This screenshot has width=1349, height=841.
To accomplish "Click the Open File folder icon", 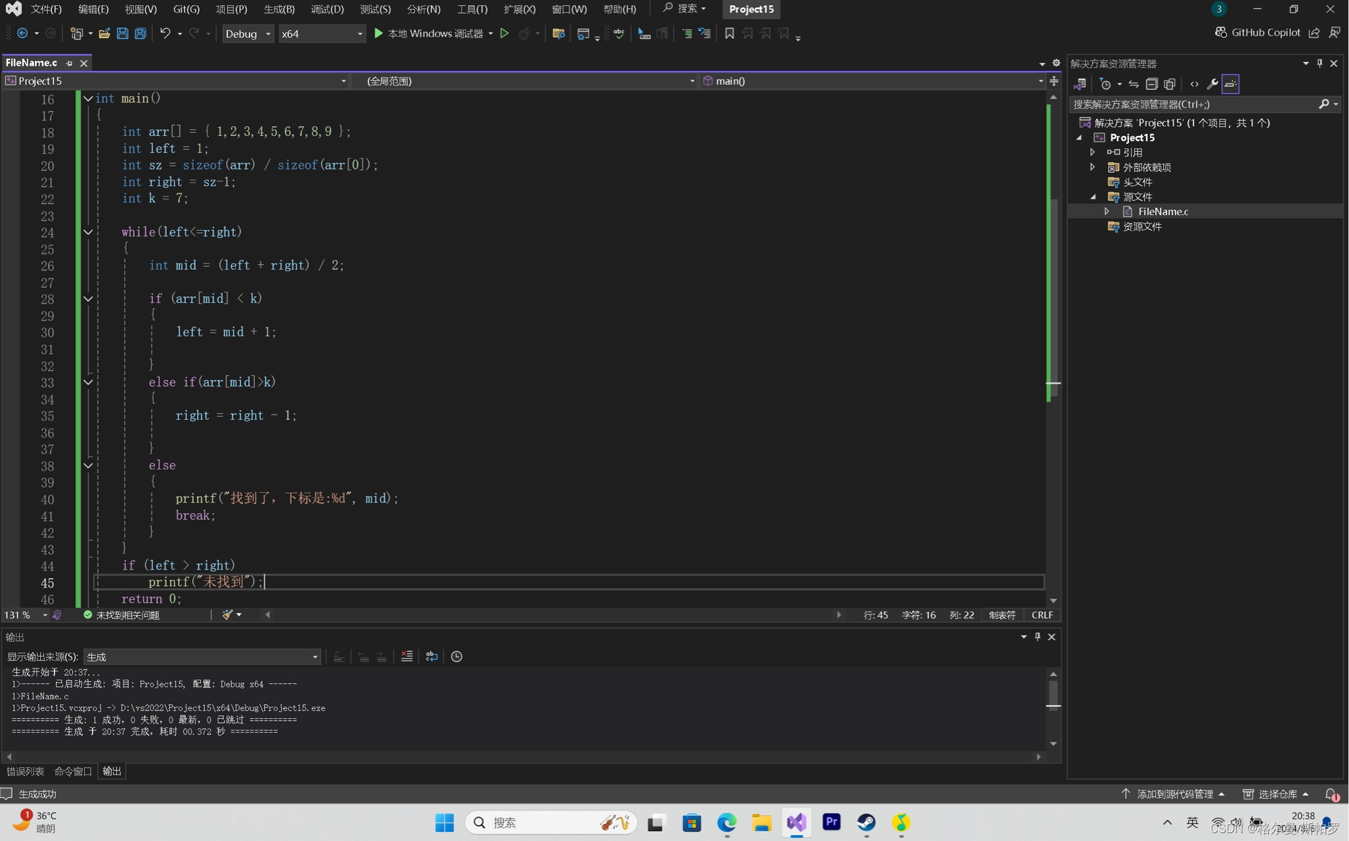I will (104, 34).
